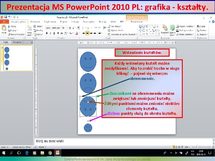Screen dimensions: 215x161
Task: Apply strikethrough with the abc icon
Action: pyautogui.click(x=62, y=33)
